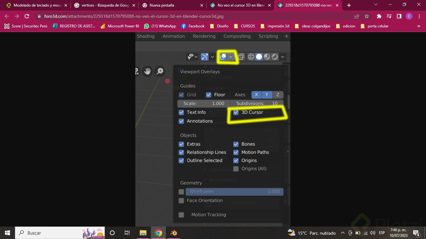
Task: Expand the gizmo options dropdown arrow
Action: [x=212, y=57]
